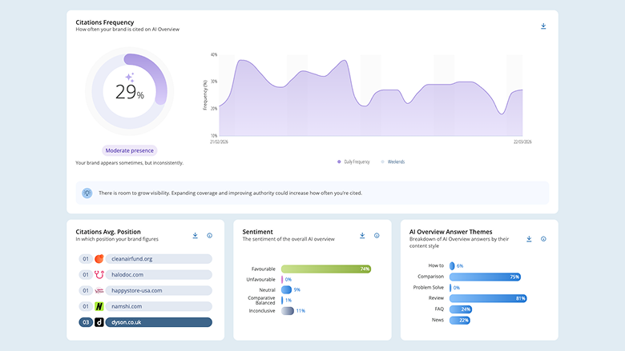Click the Sentiment card heading

257,232
